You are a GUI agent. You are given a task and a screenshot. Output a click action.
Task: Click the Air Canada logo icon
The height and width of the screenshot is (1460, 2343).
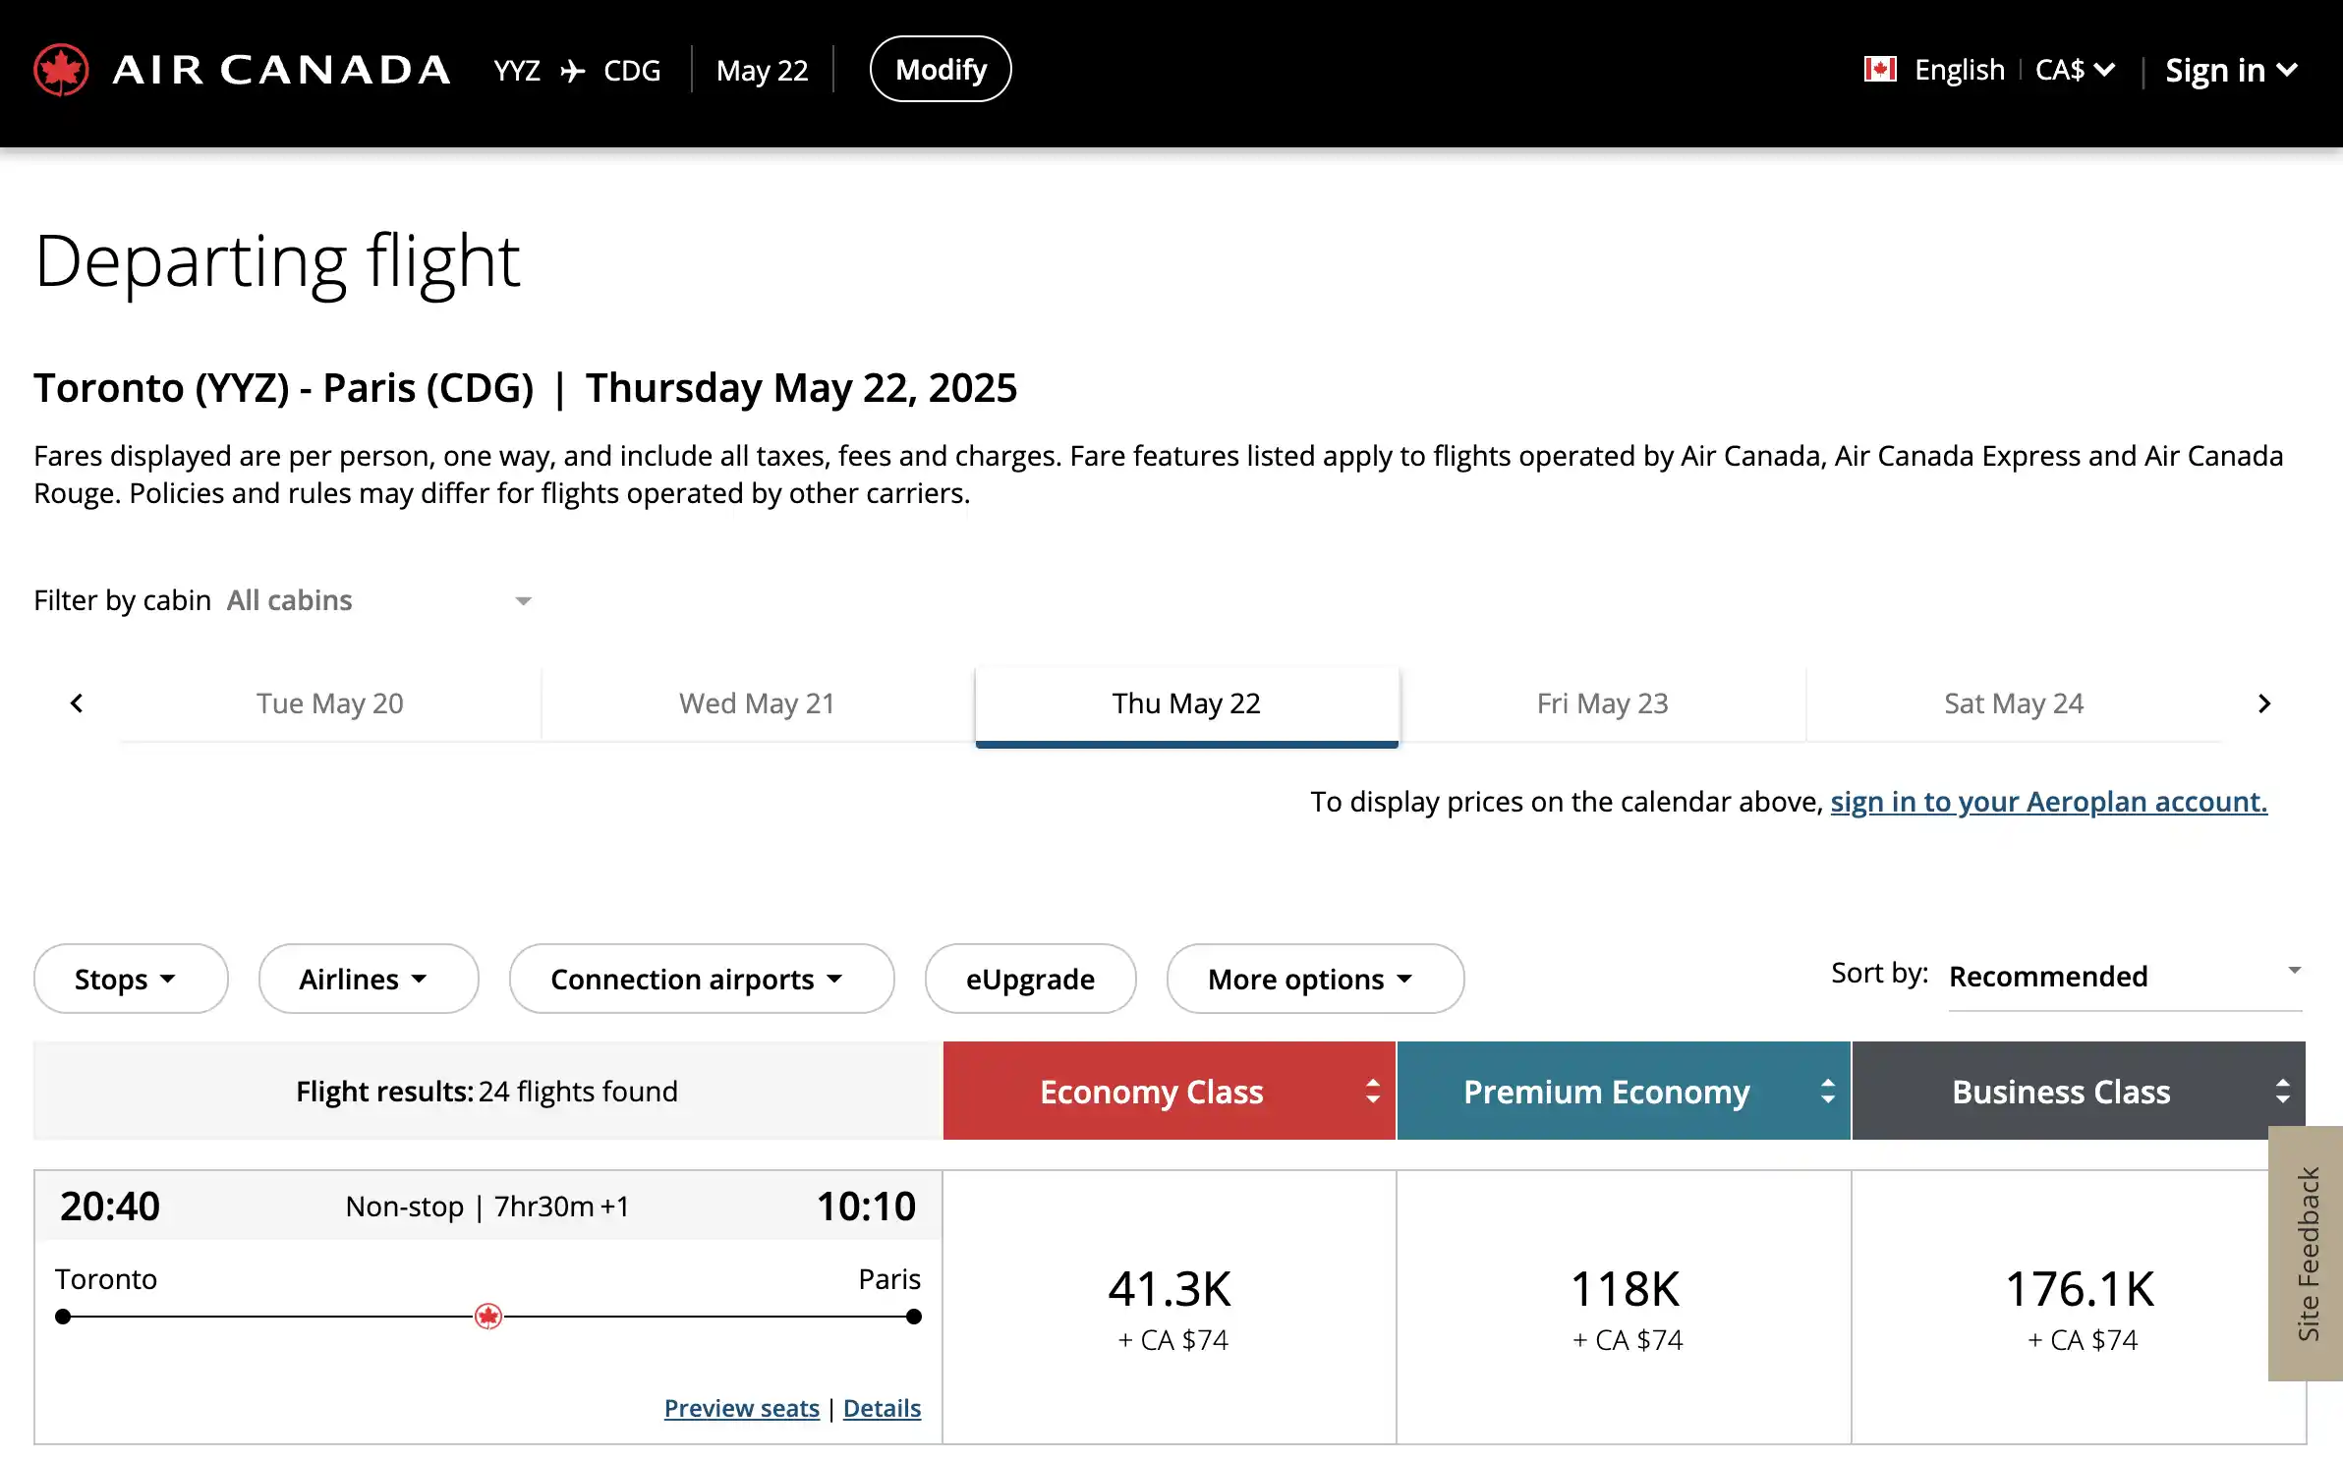62,69
